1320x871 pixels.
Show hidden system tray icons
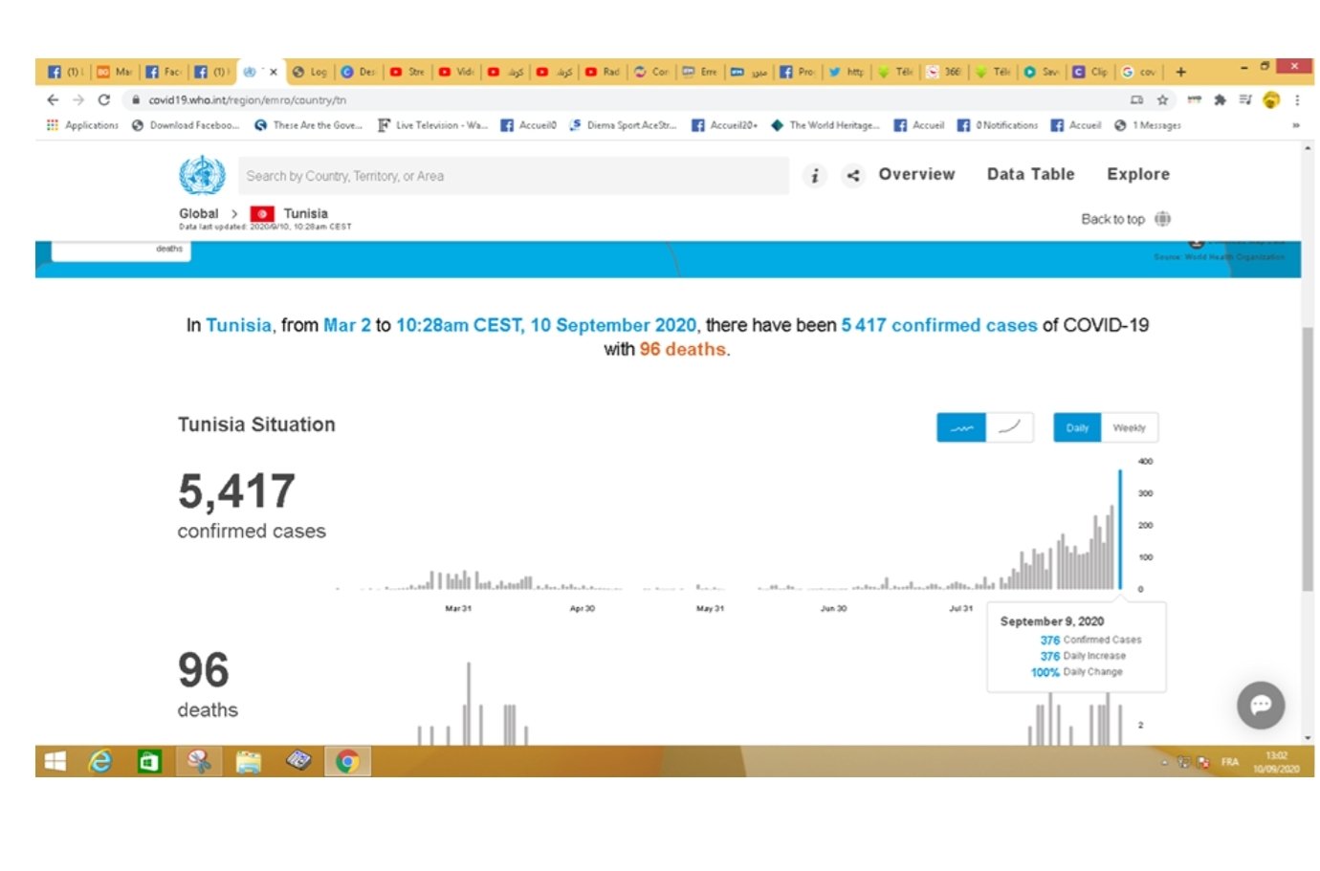(x=1164, y=762)
